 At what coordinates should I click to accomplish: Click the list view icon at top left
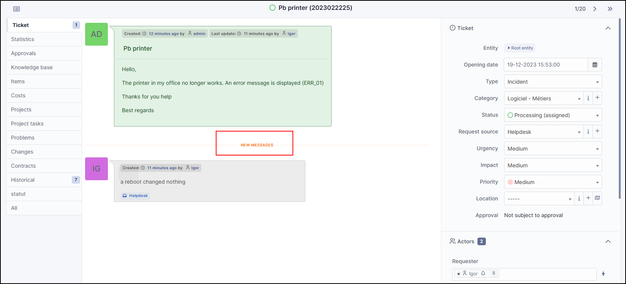(17, 9)
